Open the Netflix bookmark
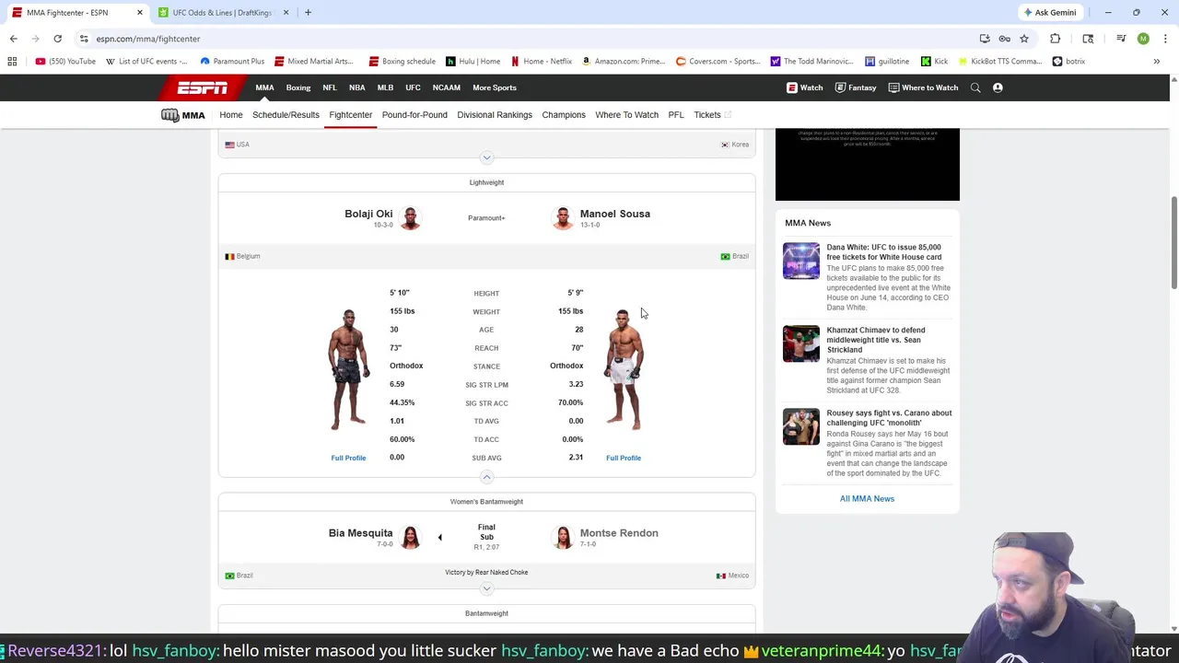 click(542, 61)
